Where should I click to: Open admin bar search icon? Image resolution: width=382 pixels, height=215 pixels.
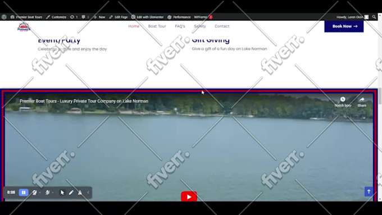(x=374, y=17)
